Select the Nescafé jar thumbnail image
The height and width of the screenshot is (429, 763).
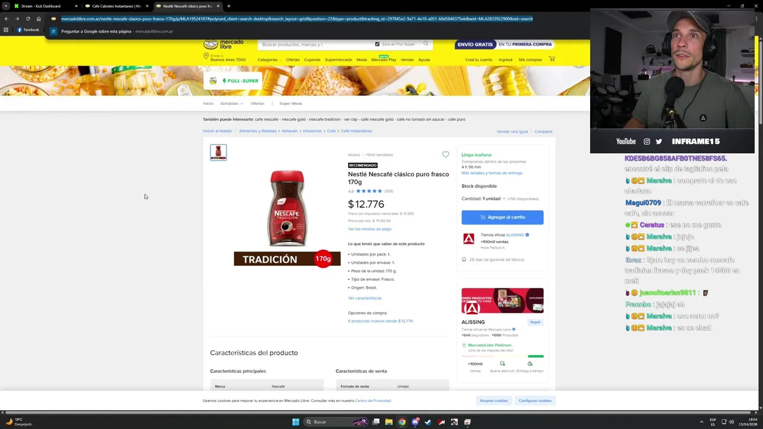[x=218, y=153]
